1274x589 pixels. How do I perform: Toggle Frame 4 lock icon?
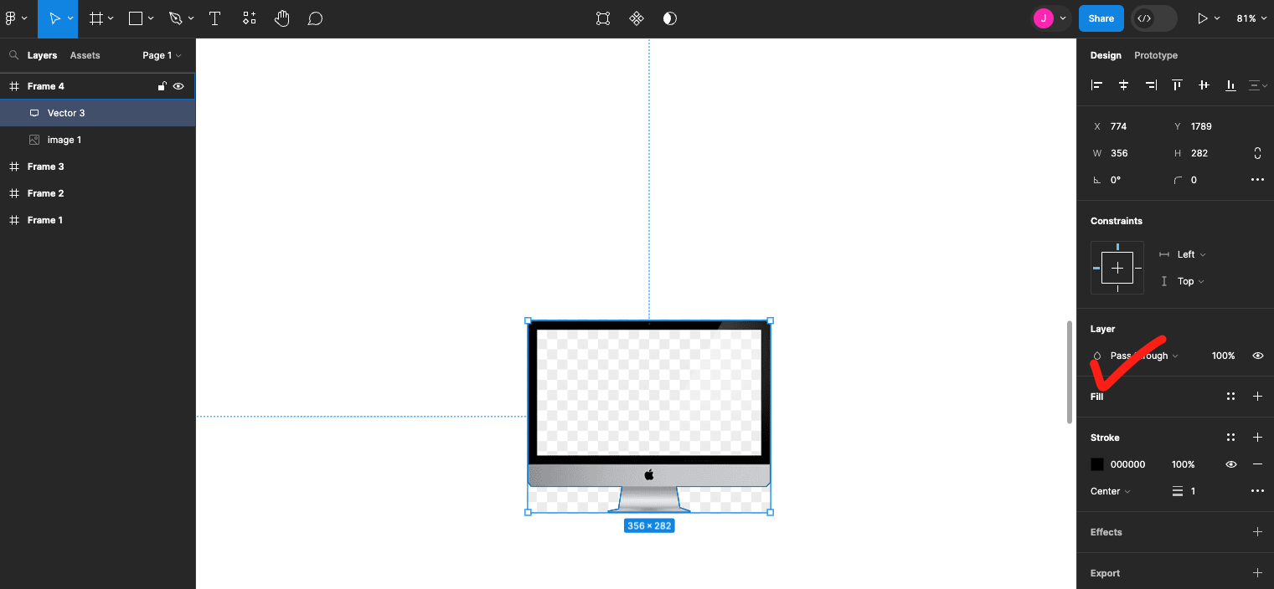(162, 86)
